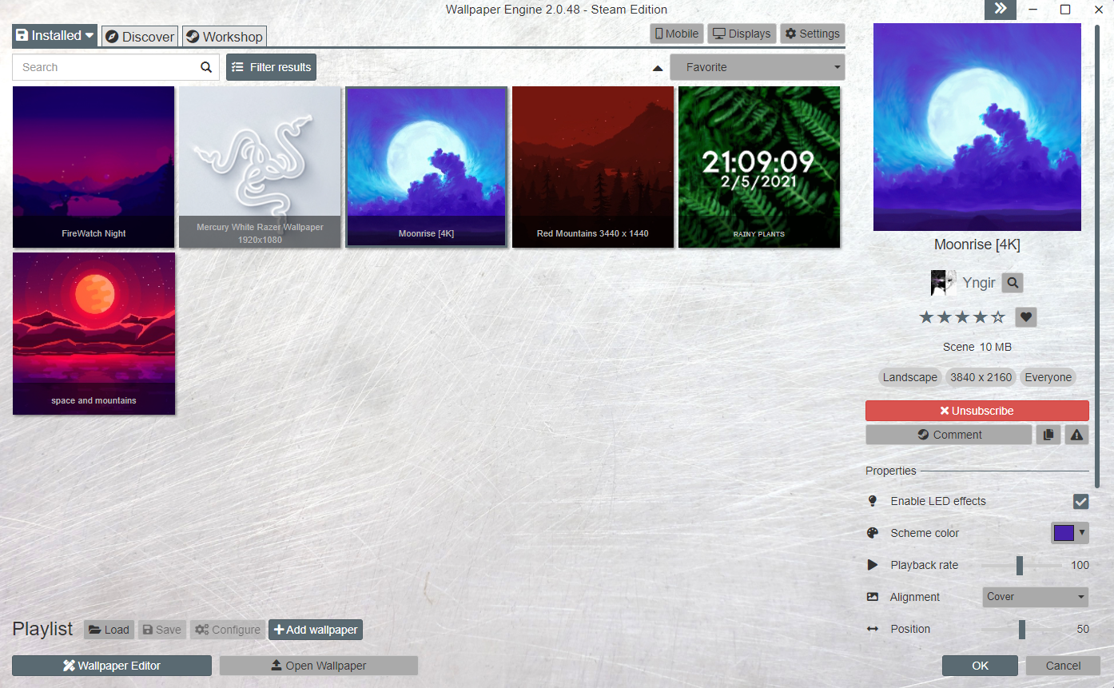The height and width of the screenshot is (688, 1114).
Task: Click the Position value 50
Action: [1083, 629]
